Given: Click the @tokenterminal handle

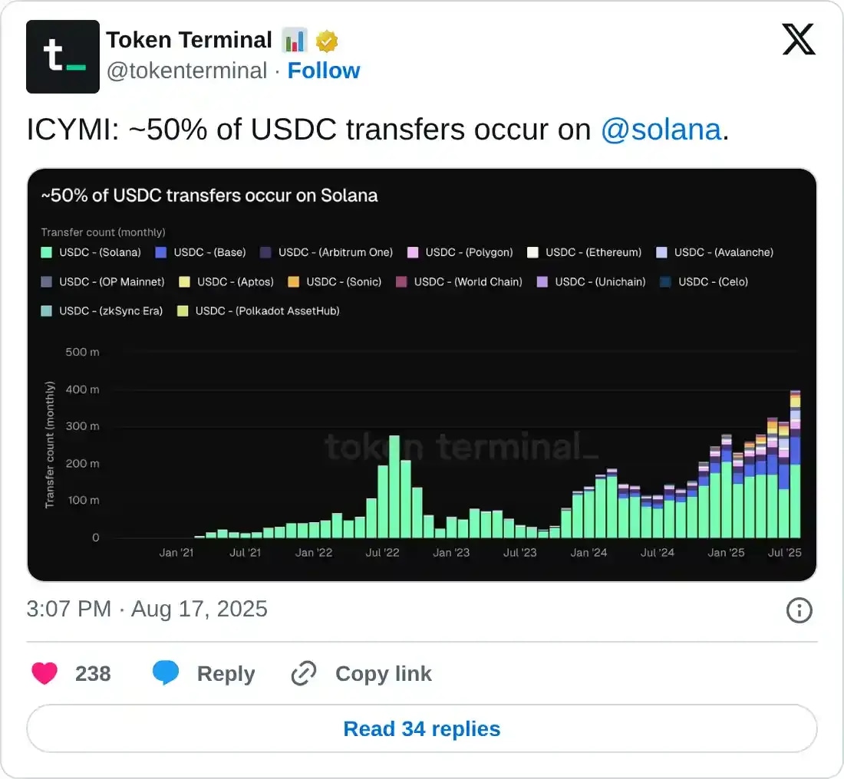Looking at the screenshot, I should click(188, 71).
